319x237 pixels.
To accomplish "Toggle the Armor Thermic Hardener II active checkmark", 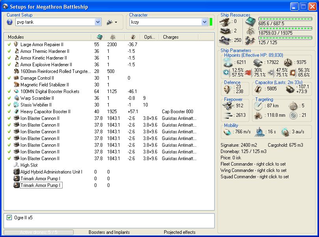I will (9, 51).
